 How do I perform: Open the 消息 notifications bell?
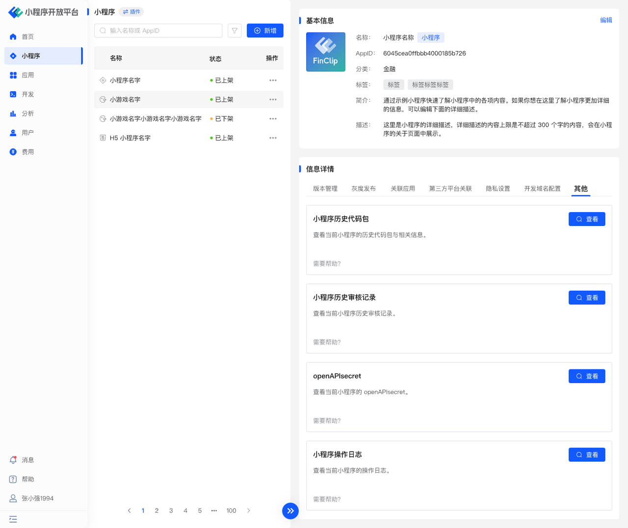[x=13, y=460]
